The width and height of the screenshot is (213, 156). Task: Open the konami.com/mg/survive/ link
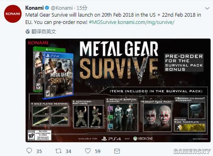pos(146,22)
